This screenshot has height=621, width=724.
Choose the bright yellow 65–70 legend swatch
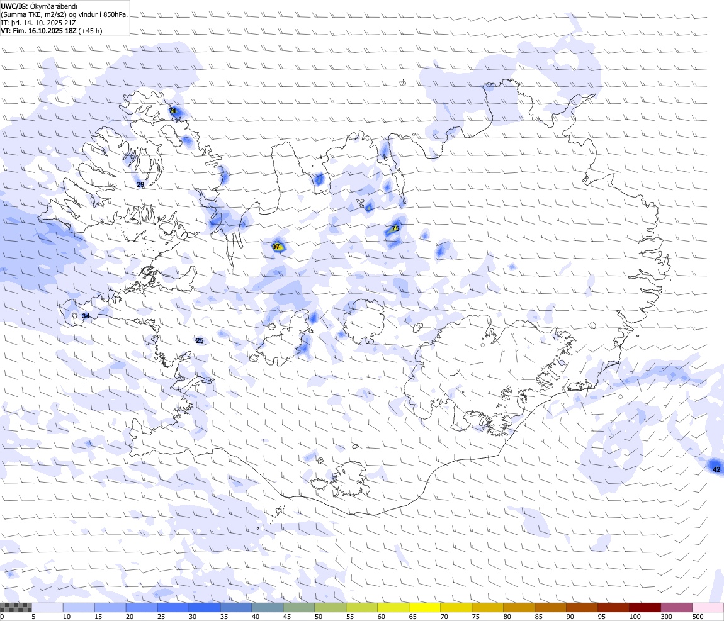coord(425,607)
